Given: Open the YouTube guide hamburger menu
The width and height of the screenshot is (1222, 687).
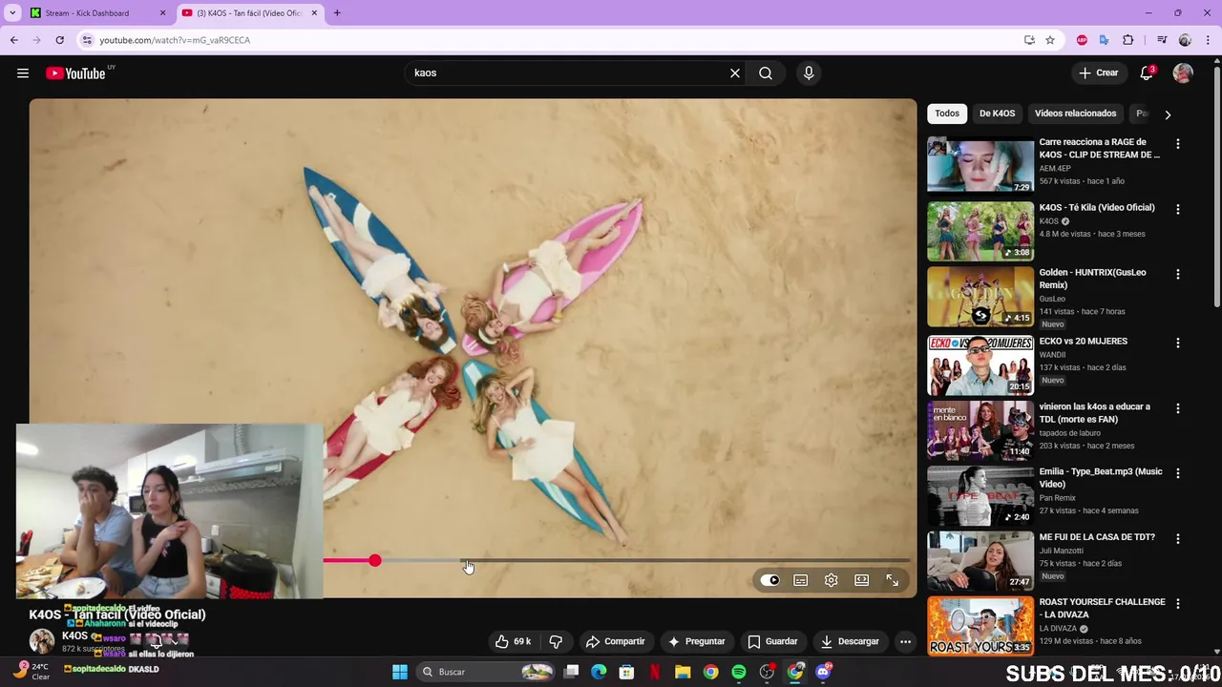Looking at the screenshot, I should coord(23,73).
